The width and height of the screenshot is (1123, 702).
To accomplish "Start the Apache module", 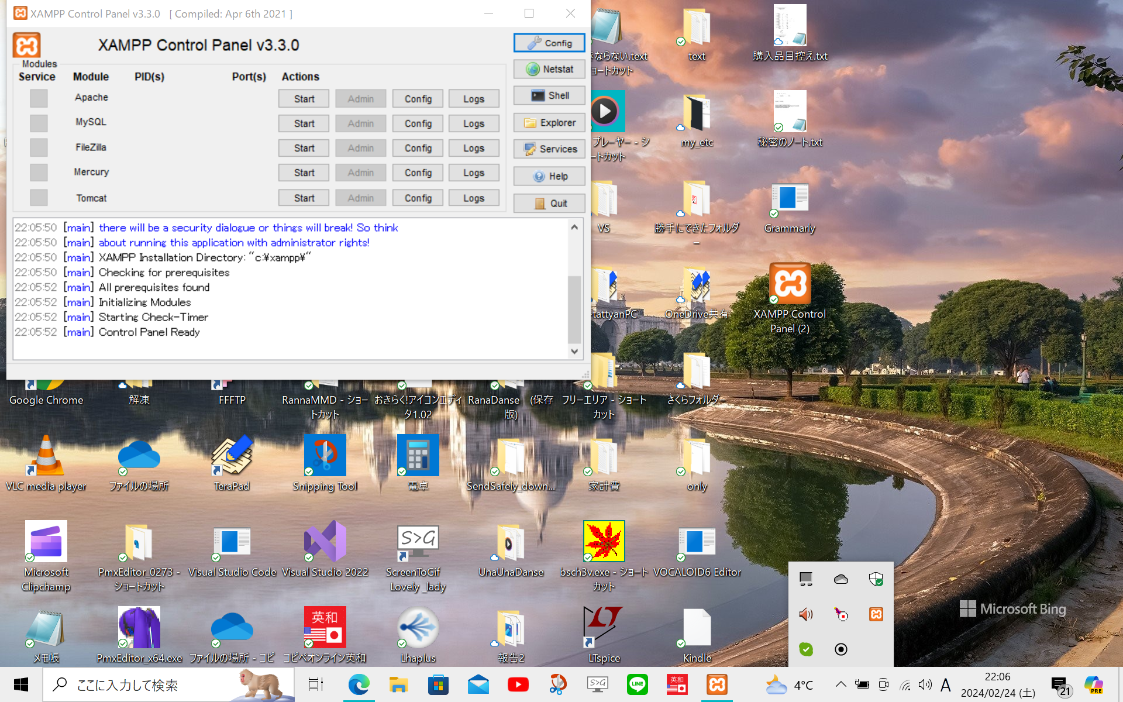I will (304, 99).
